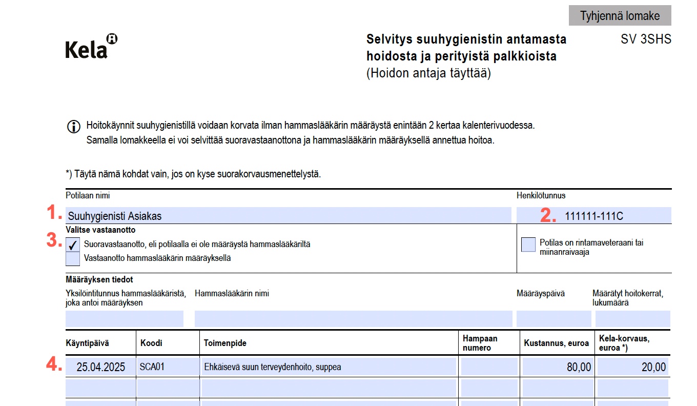Image resolution: width=697 pixels, height=406 pixels.
Task: Focus the first row Hampaan numero field
Action: (x=489, y=367)
